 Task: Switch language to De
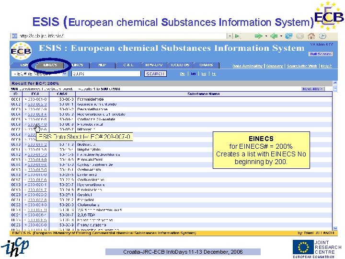click(183, 74)
